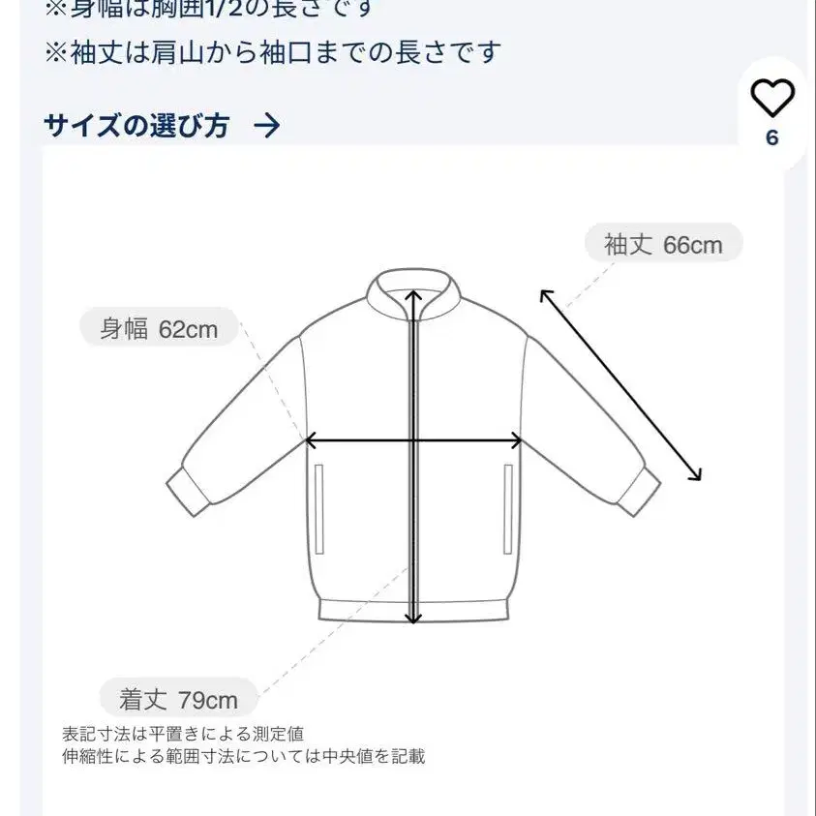Click the left sleeve cuff of the jacket
The image size is (816, 816).
point(188,490)
